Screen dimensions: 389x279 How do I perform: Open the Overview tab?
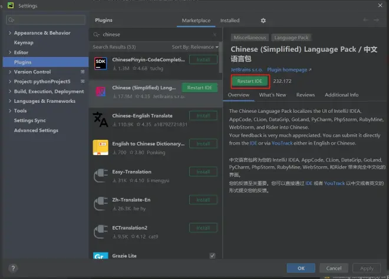click(239, 95)
